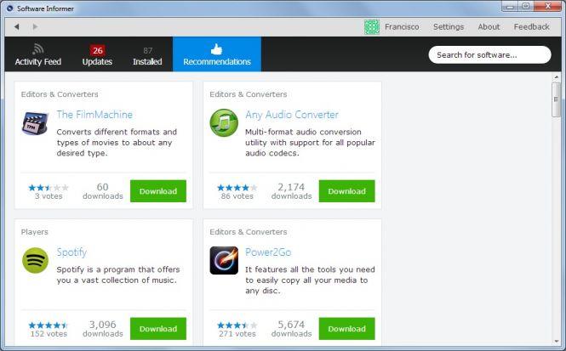Open the Activity Feed tab
The image size is (566, 351).
[x=38, y=54]
